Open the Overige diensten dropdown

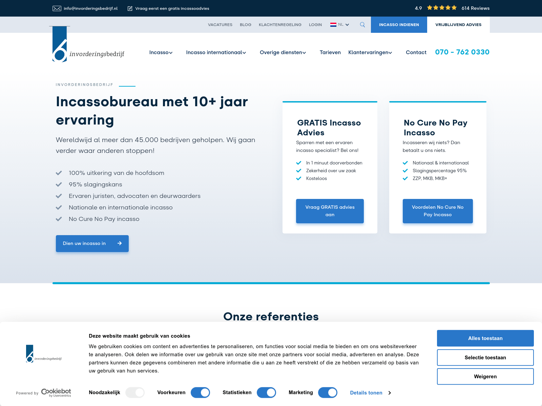click(x=283, y=52)
